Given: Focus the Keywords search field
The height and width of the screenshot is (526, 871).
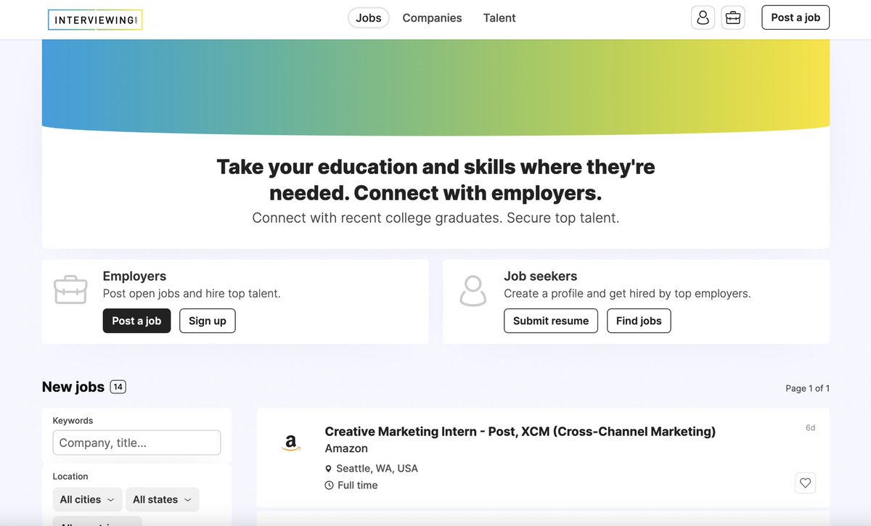Looking at the screenshot, I should (x=136, y=443).
